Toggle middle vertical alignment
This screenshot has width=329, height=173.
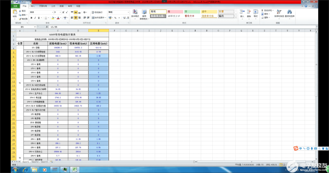coord(76,12)
